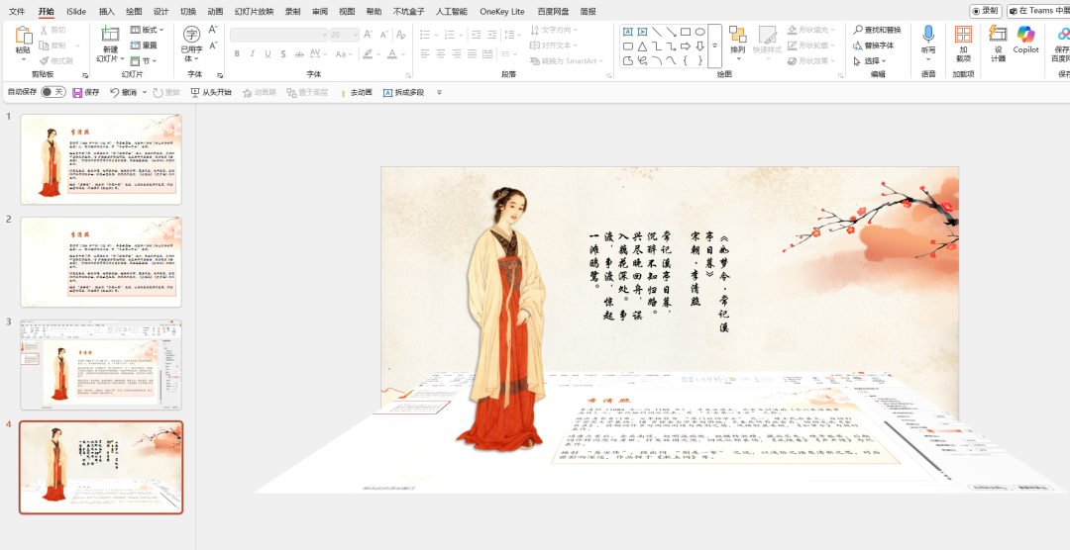
Task: Click the 查找和替换 (Find and Replace) button
Action: click(878, 31)
